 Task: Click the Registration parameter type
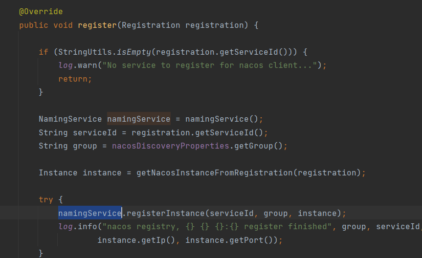[x=151, y=25]
